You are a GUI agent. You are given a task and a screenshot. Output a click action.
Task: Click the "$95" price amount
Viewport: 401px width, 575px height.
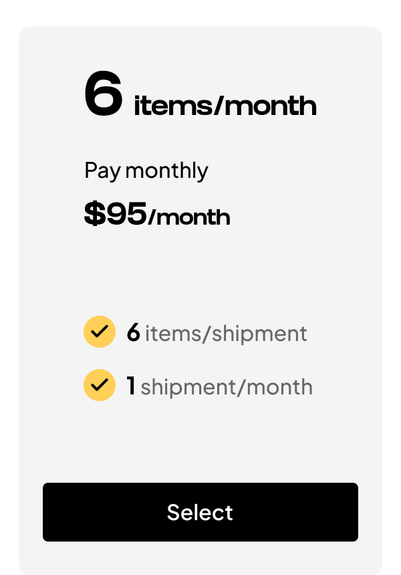click(x=115, y=214)
